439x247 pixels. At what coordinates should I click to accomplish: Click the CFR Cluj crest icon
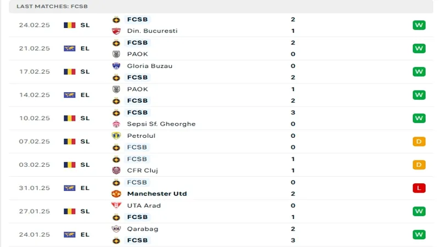point(116,171)
